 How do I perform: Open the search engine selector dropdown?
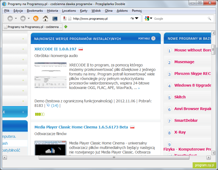[x=151, y=18]
